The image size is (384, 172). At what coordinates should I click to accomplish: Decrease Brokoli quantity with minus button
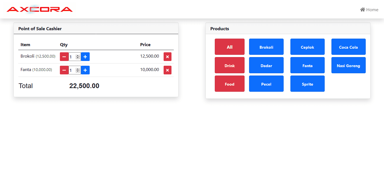pyautogui.click(x=64, y=57)
